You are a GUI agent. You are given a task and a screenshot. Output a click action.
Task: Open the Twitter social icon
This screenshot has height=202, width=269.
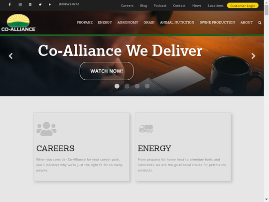(40, 4)
